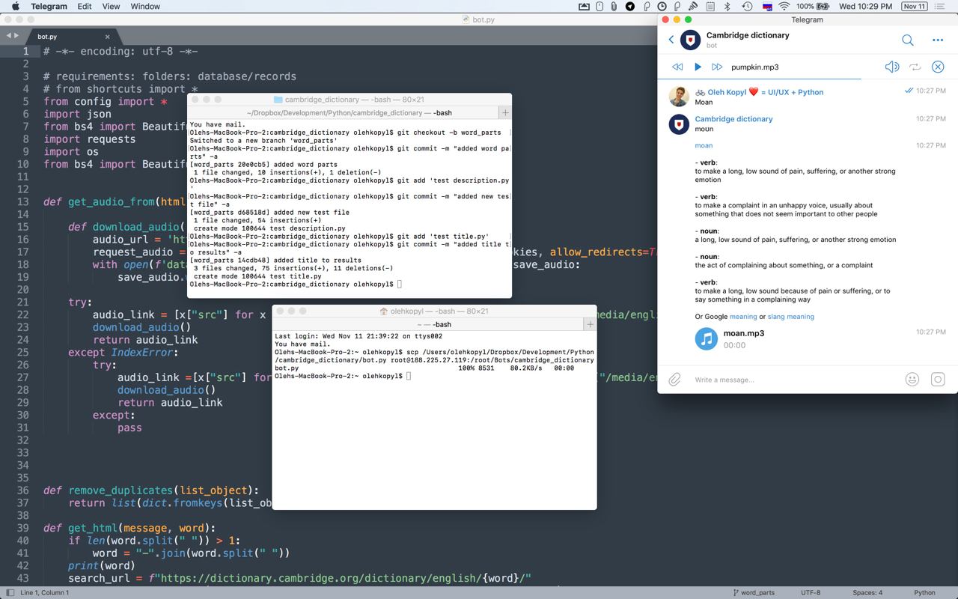The width and height of the screenshot is (958, 599).
Task: Open the Nov 11 date menu item
Action: point(914,7)
